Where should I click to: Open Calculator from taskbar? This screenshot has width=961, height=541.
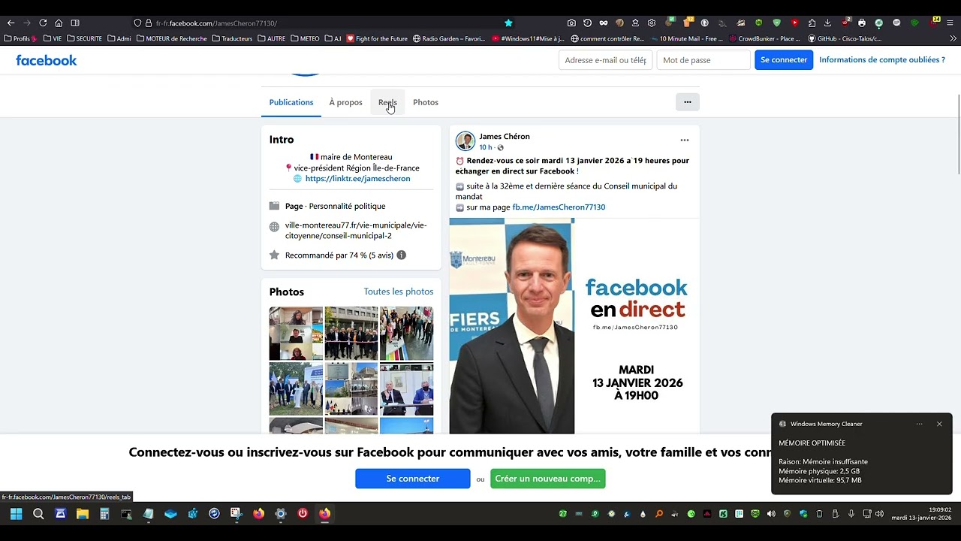coord(104,514)
